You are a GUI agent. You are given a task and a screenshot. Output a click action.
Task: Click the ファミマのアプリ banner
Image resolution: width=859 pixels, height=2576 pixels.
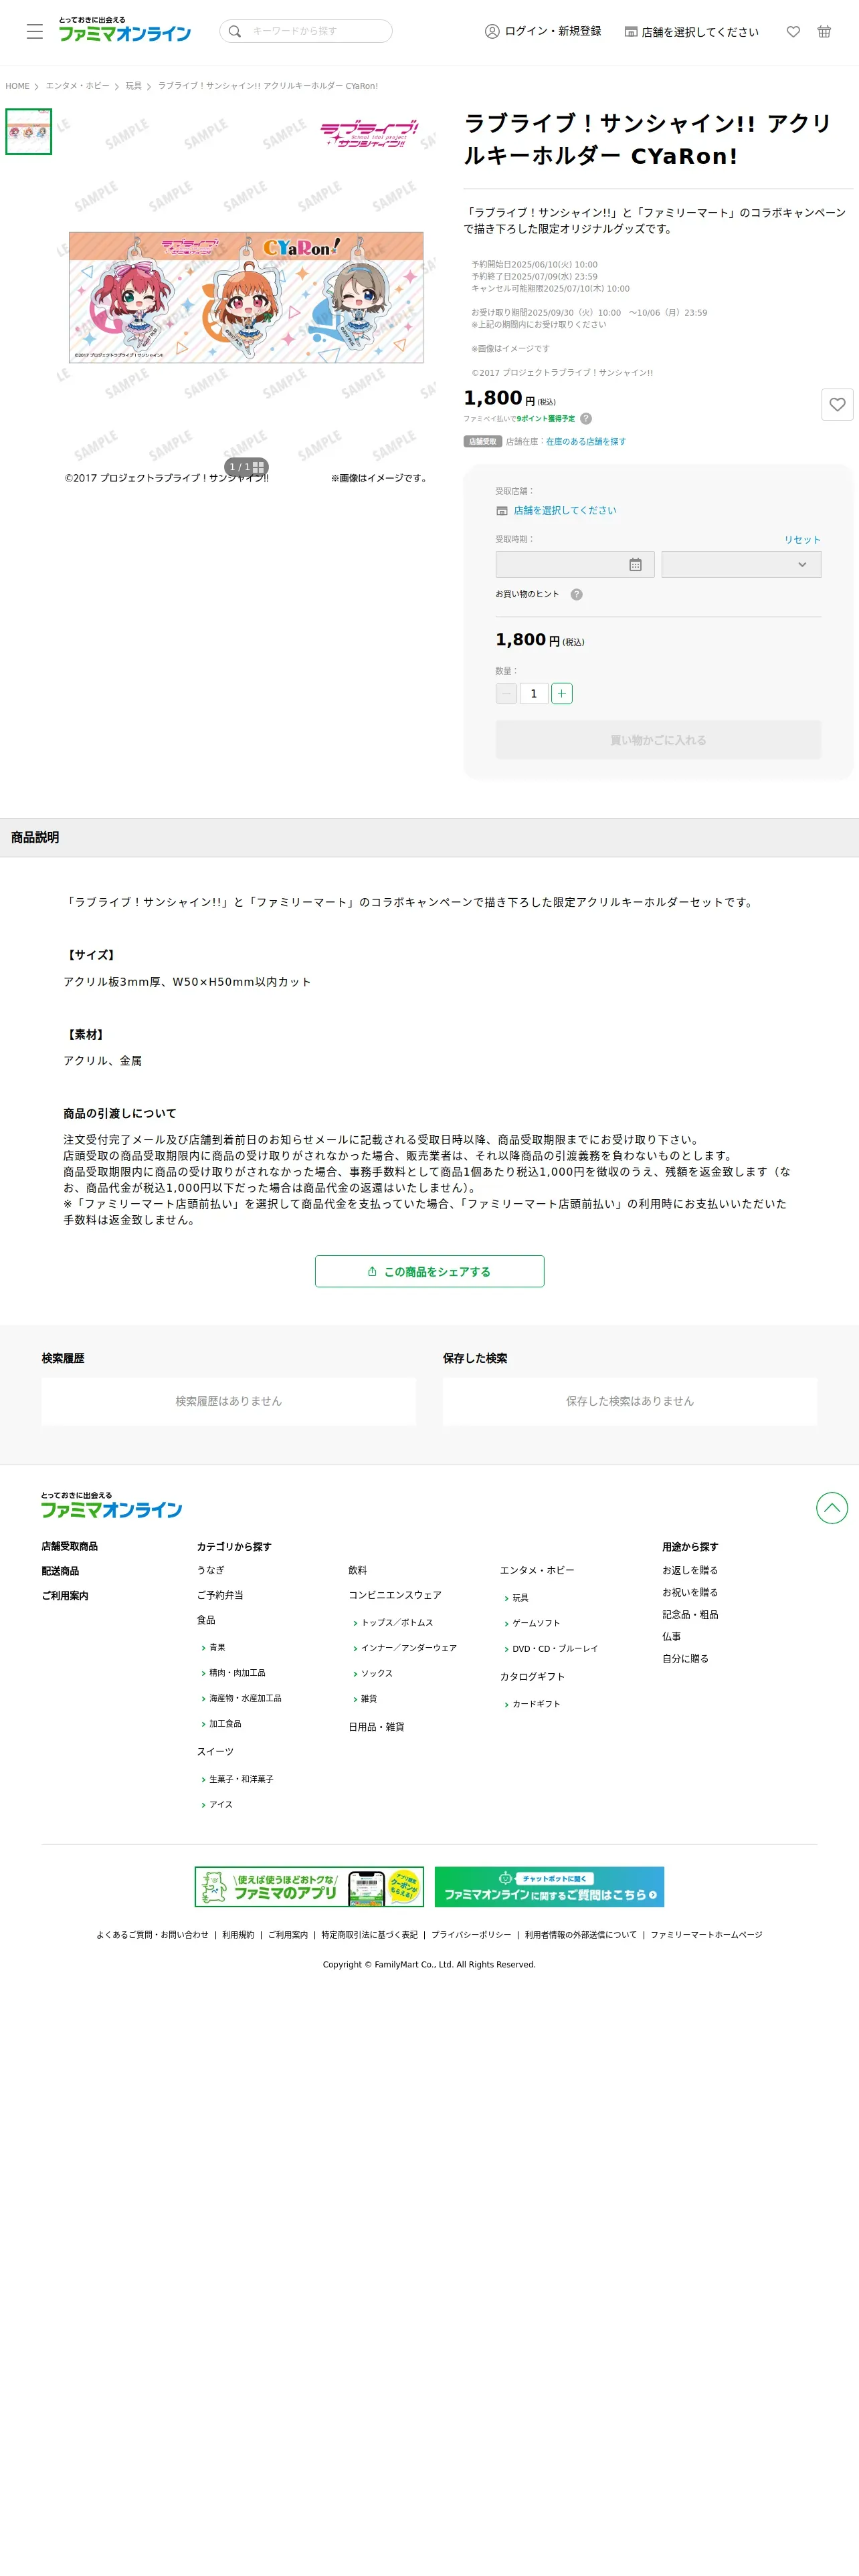pyautogui.click(x=309, y=1887)
